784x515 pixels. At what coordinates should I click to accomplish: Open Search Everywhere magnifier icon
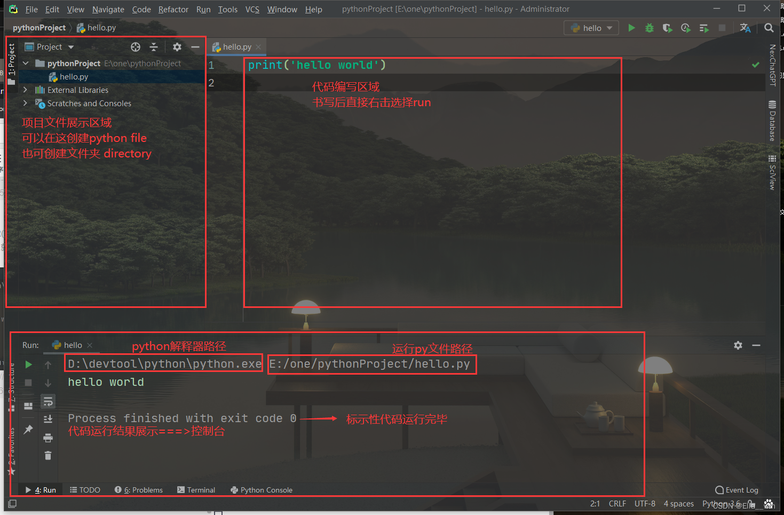(x=769, y=27)
